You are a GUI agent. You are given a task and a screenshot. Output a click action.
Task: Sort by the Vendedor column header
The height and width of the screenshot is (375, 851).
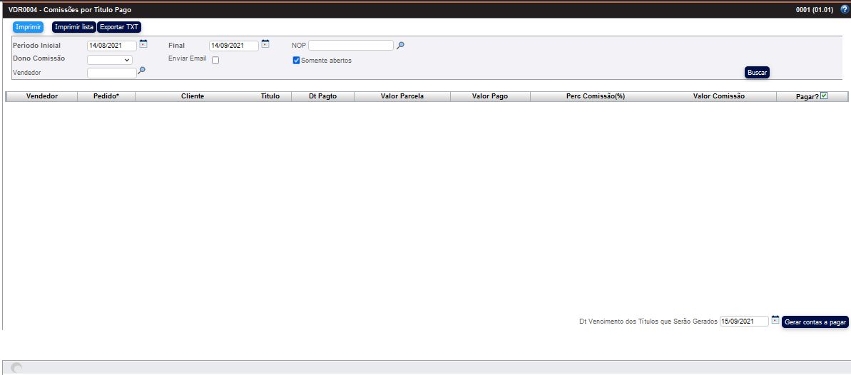pos(41,96)
